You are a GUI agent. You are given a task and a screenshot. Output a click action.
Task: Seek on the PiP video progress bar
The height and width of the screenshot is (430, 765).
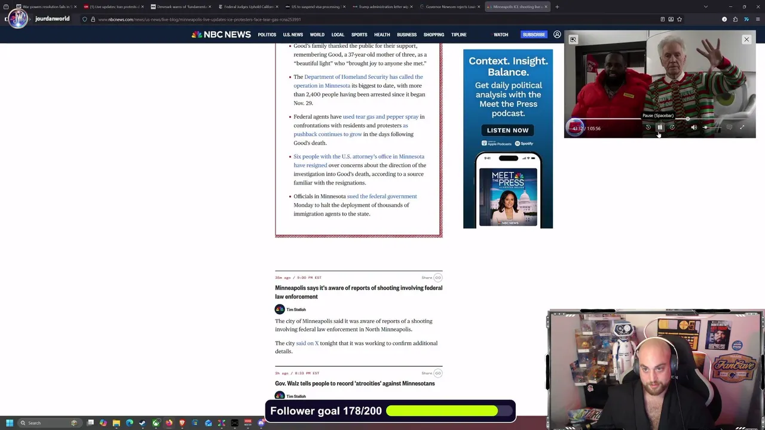point(660,119)
